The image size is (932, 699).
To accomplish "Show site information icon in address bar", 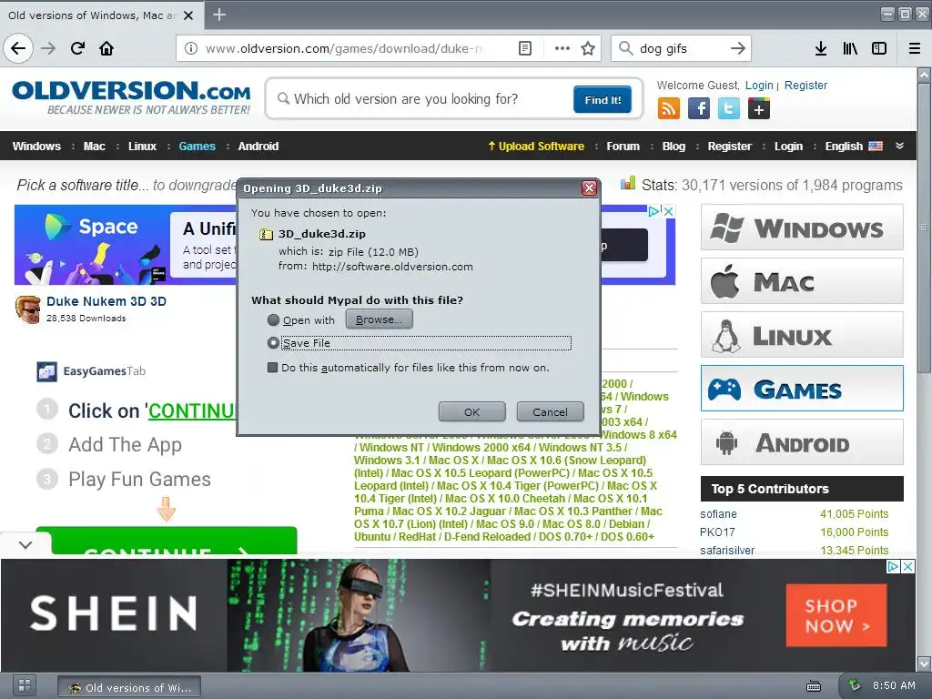I will (191, 48).
